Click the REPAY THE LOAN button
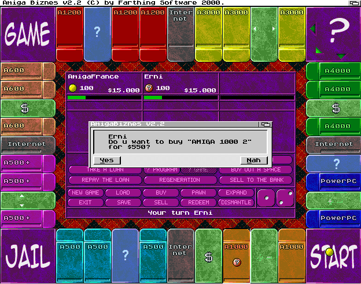The width and height of the screenshot is (361, 284). tap(105, 180)
